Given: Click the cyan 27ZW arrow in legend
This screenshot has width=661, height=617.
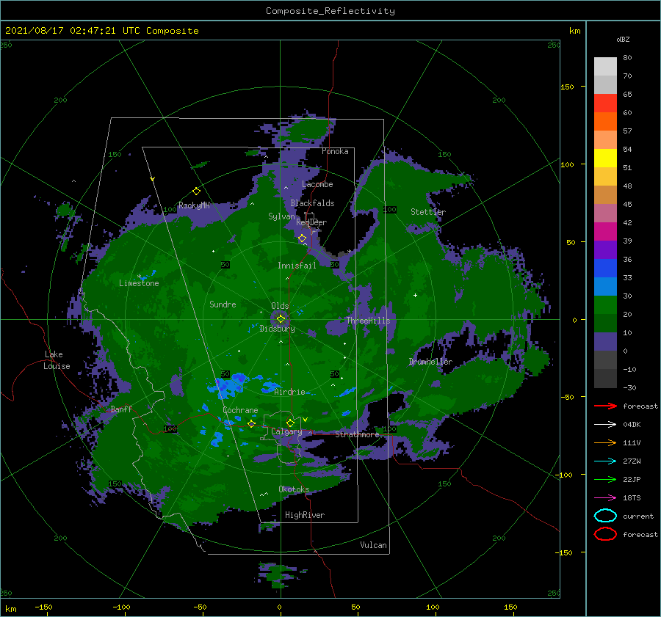Looking at the screenshot, I should [605, 461].
